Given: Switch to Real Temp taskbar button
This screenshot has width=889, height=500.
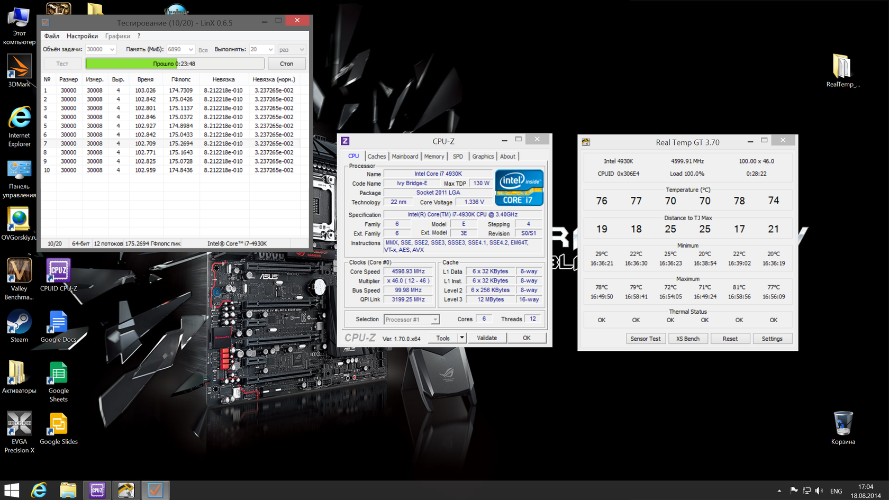Looking at the screenshot, I should point(126,490).
